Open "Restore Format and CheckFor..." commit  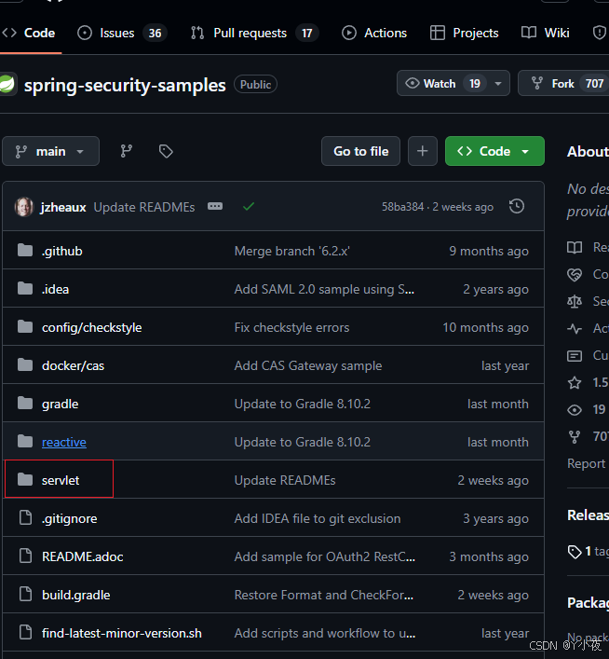point(324,595)
